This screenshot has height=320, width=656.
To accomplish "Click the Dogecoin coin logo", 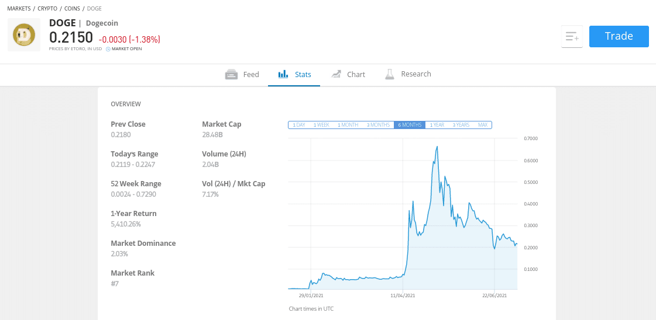I will [24, 34].
